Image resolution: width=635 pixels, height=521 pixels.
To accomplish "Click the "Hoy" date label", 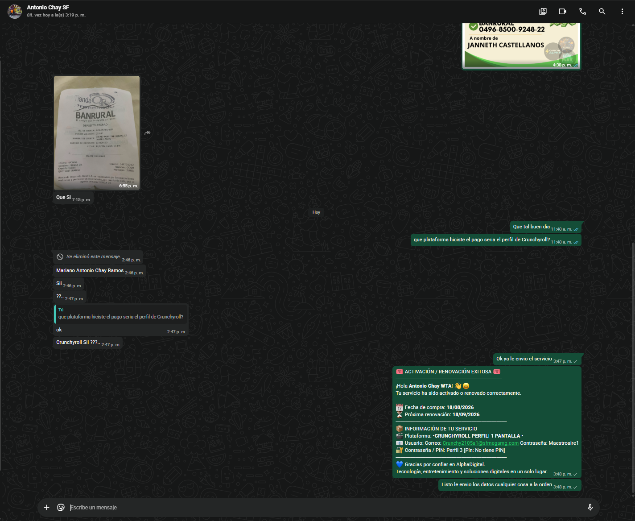I will [x=316, y=212].
